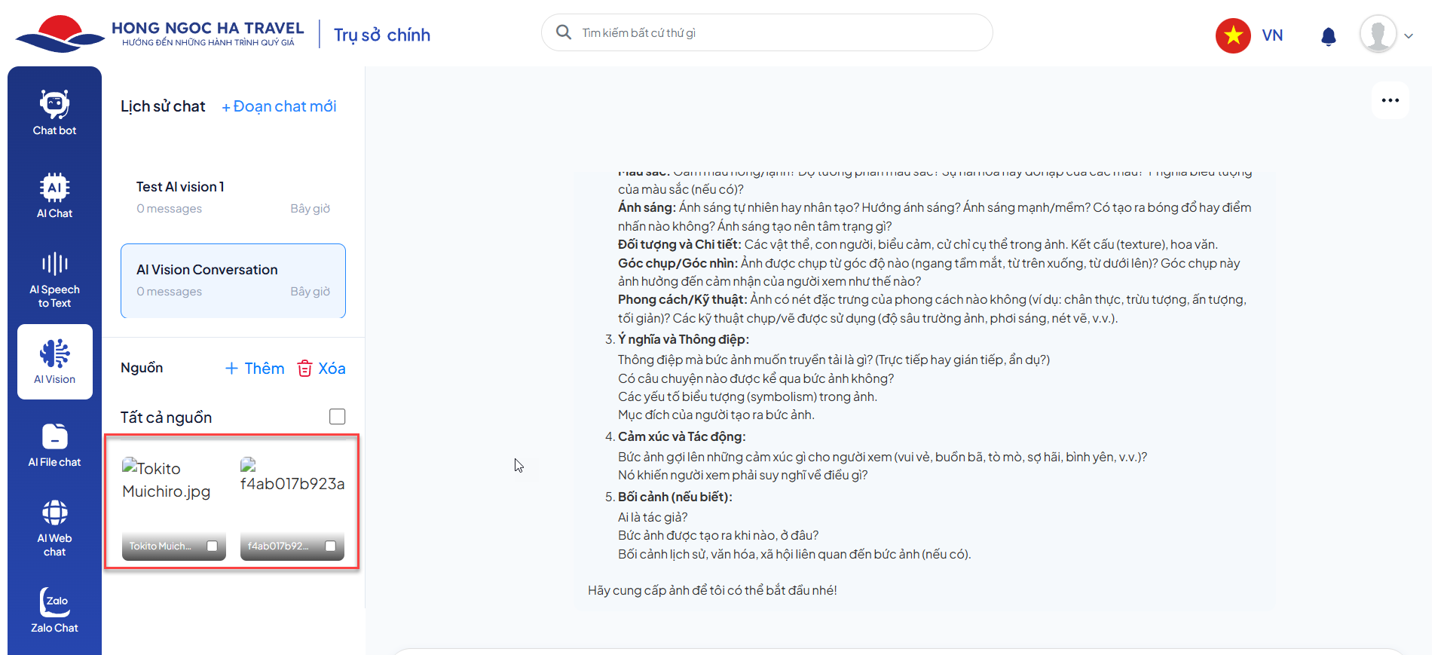Viewport: 1447px width, 655px height.
Task: Select the 'Test AI vision 1' chat
Action: click(233, 197)
